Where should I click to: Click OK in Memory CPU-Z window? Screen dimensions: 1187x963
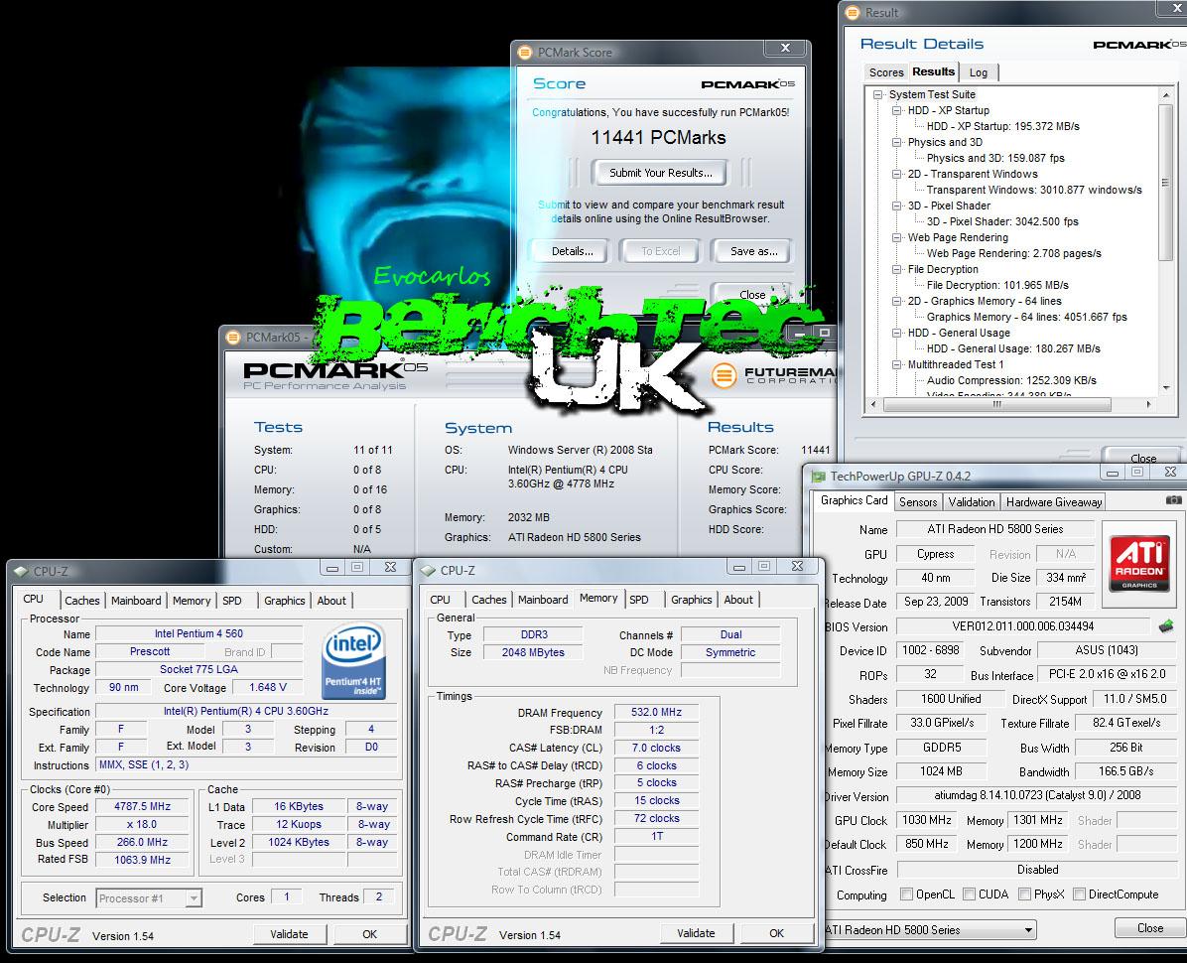(777, 933)
